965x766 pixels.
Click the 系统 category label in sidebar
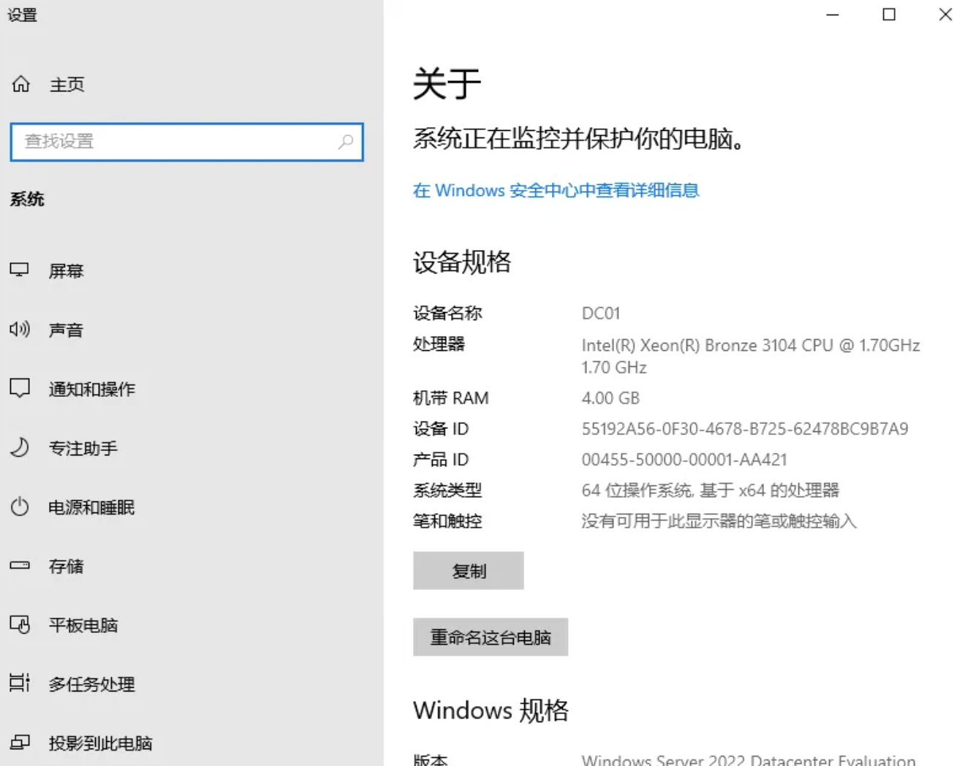pos(27,199)
